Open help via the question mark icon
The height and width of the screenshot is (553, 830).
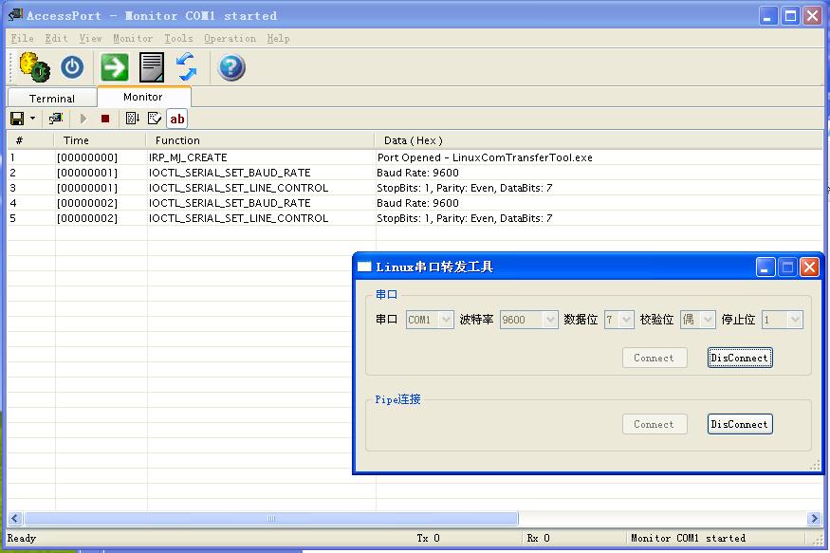[x=231, y=67]
